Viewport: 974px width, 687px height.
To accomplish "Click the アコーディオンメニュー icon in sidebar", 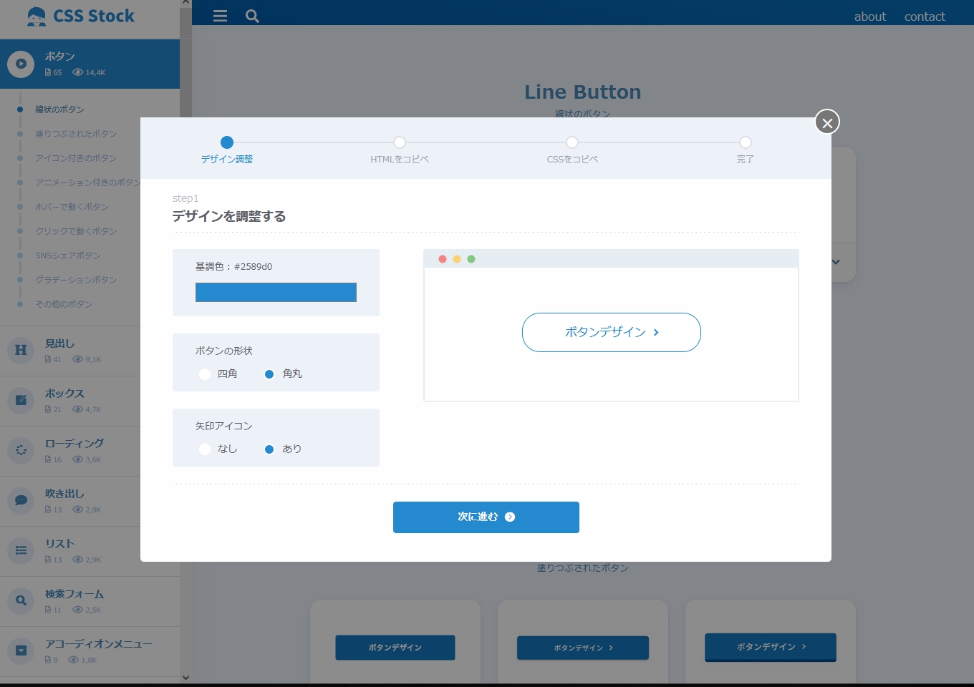I will click(x=21, y=651).
